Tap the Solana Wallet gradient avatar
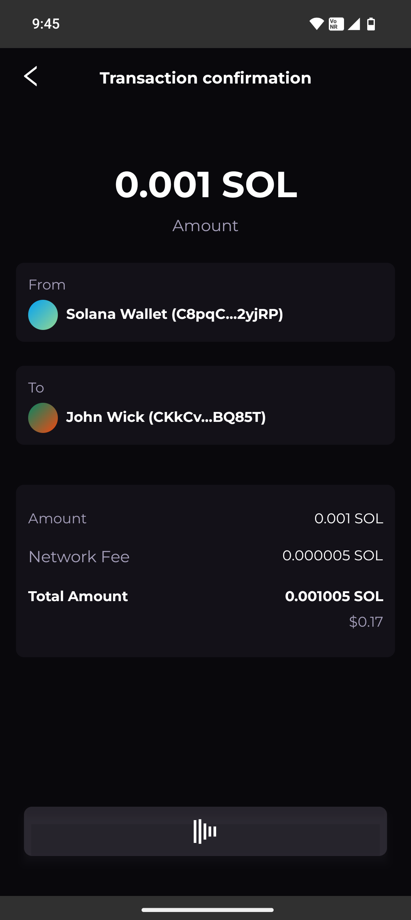The width and height of the screenshot is (411, 920). [x=43, y=315]
